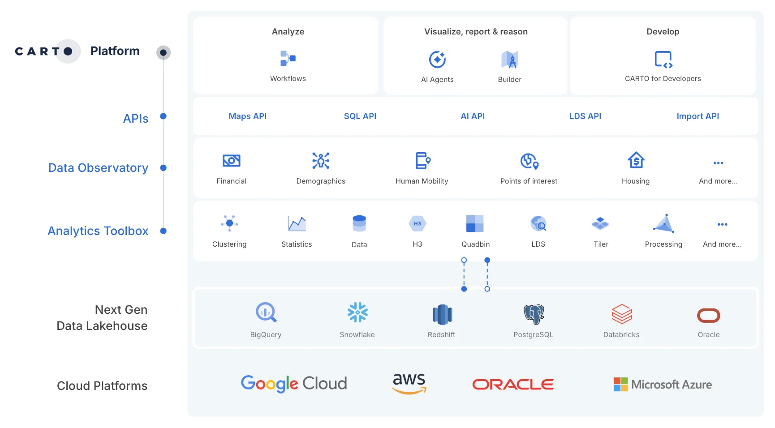Open the AI Agents icon
775x428 pixels.
tap(437, 60)
